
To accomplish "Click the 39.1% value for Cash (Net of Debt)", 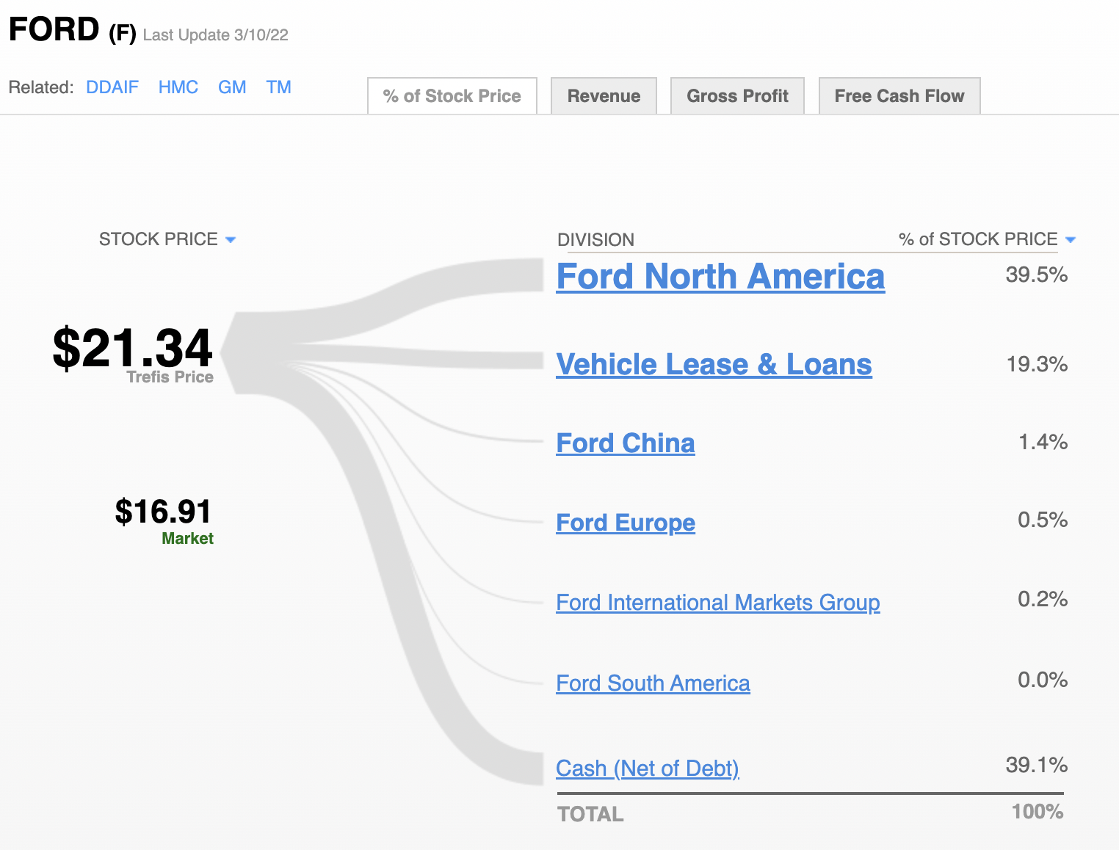I will coord(1036,765).
